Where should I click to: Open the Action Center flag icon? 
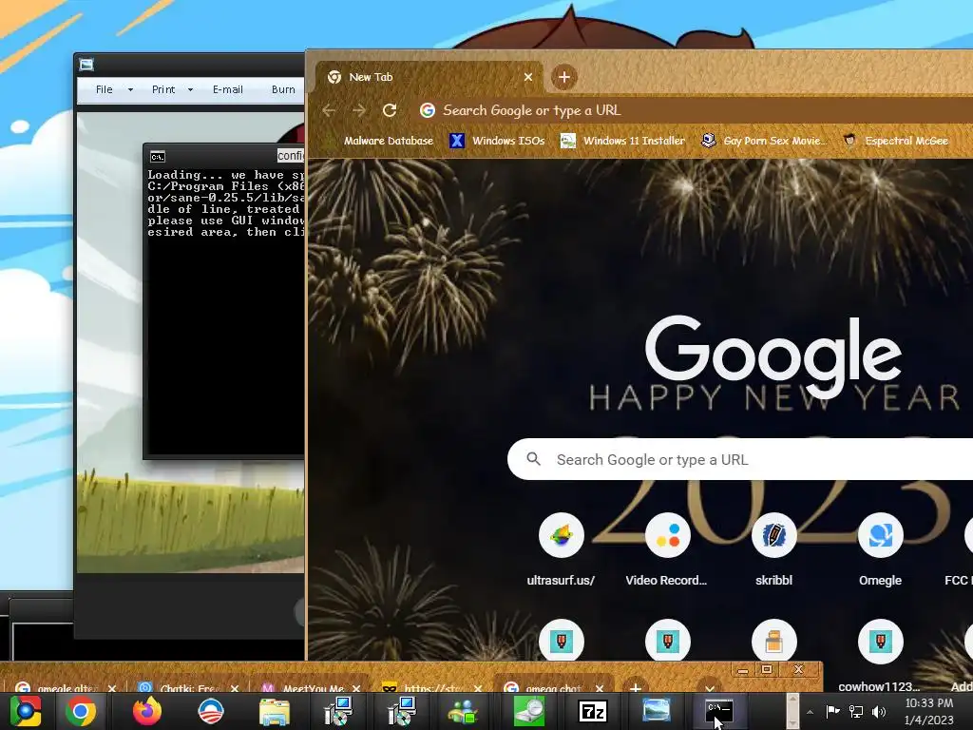[x=832, y=711]
